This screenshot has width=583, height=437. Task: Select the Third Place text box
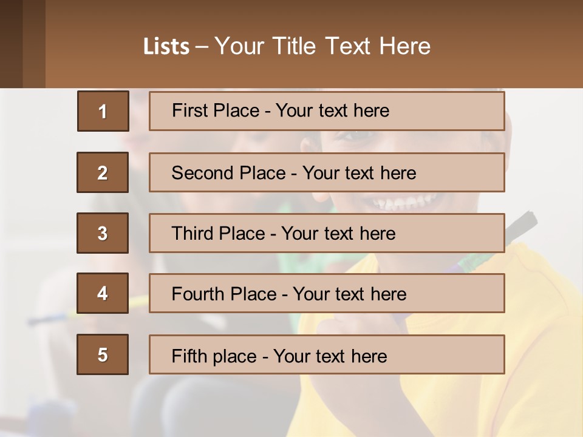327,233
